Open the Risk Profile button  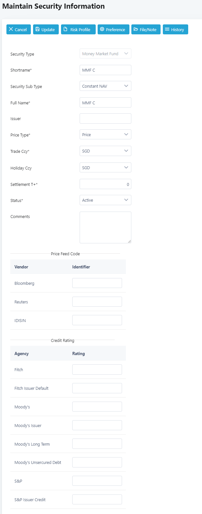coord(78,30)
